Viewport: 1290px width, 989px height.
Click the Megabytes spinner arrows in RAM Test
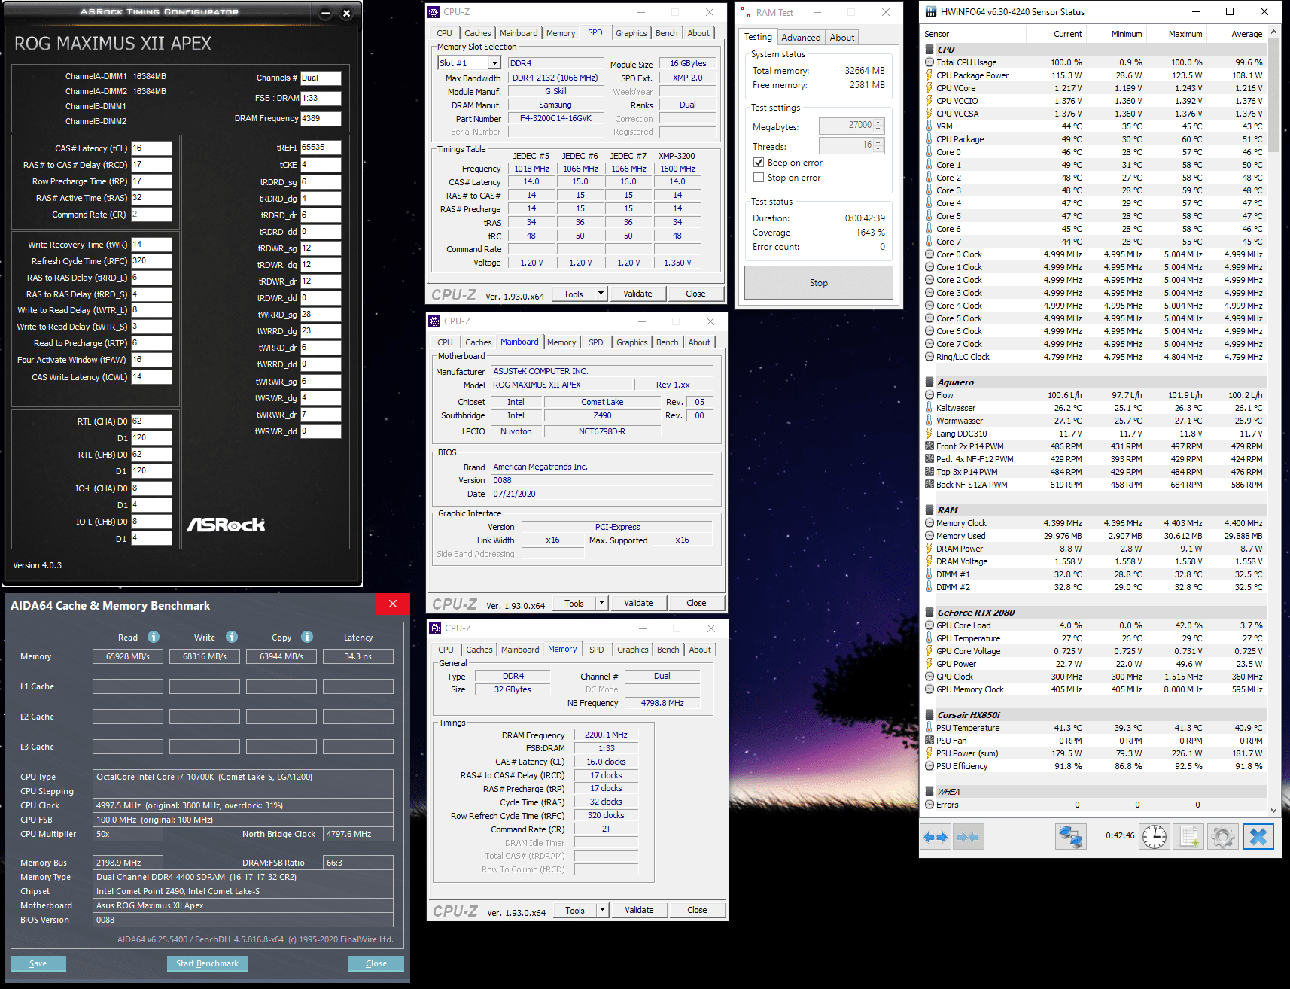(x=878, y=126)
